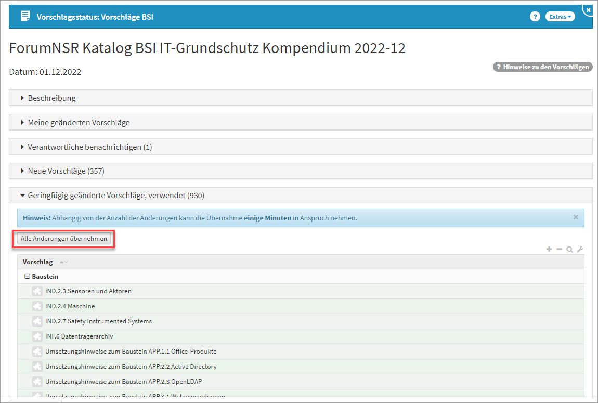Expand Verantwortliche benachrichtigen (1) section
The height and width of the screenshot is (403, 598).
[x=89, y=147]
